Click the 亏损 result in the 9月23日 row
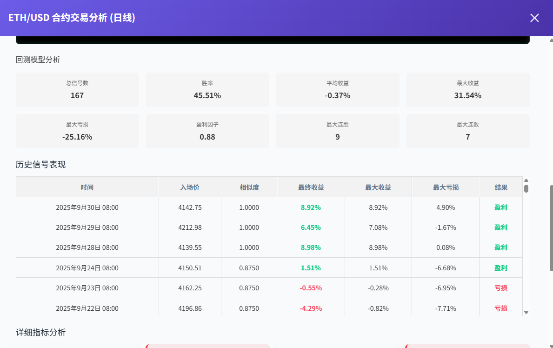 (501, 288)
